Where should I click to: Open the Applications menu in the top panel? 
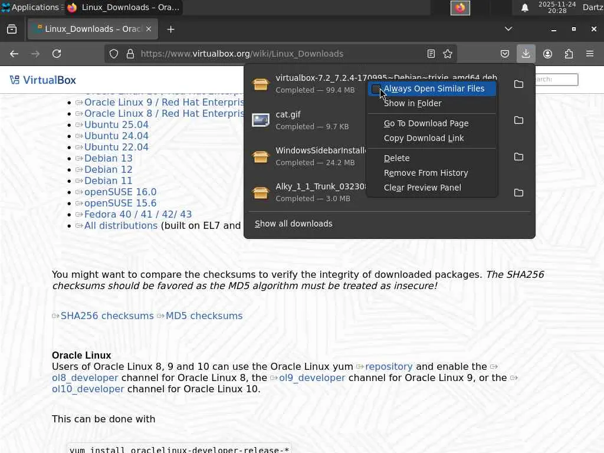tap(31, 7)
